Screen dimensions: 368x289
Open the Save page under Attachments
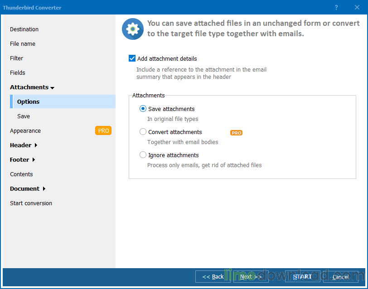coord(23,116)
